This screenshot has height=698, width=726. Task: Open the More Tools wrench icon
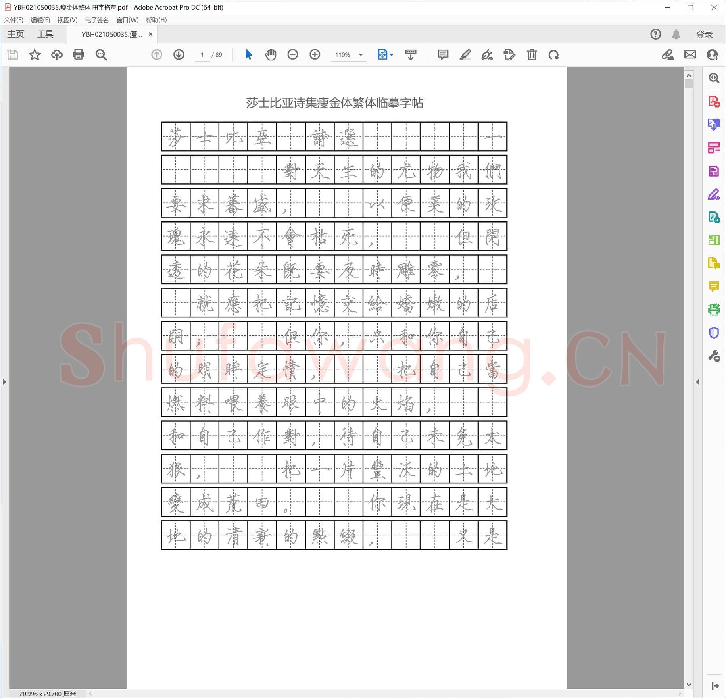click(x=714, y=356)
